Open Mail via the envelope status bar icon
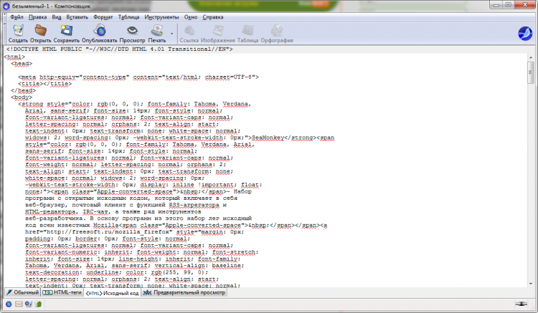538x313 pixels. point(19,304)
